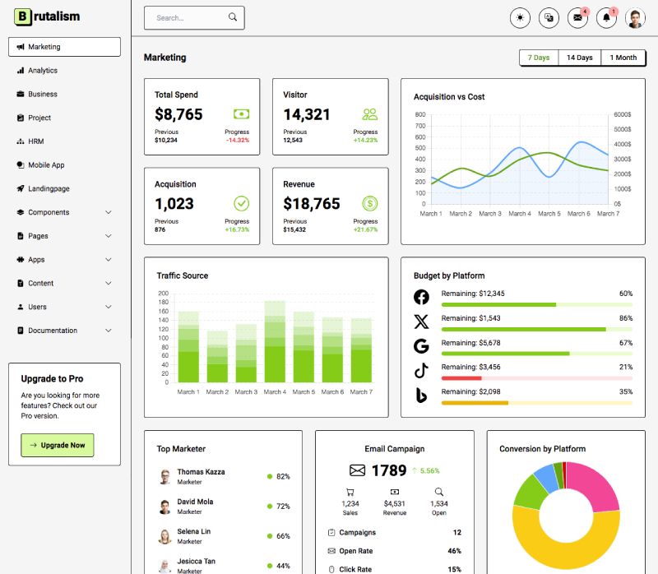Open Thomas Kazza's marketer entry

point(201,476)
